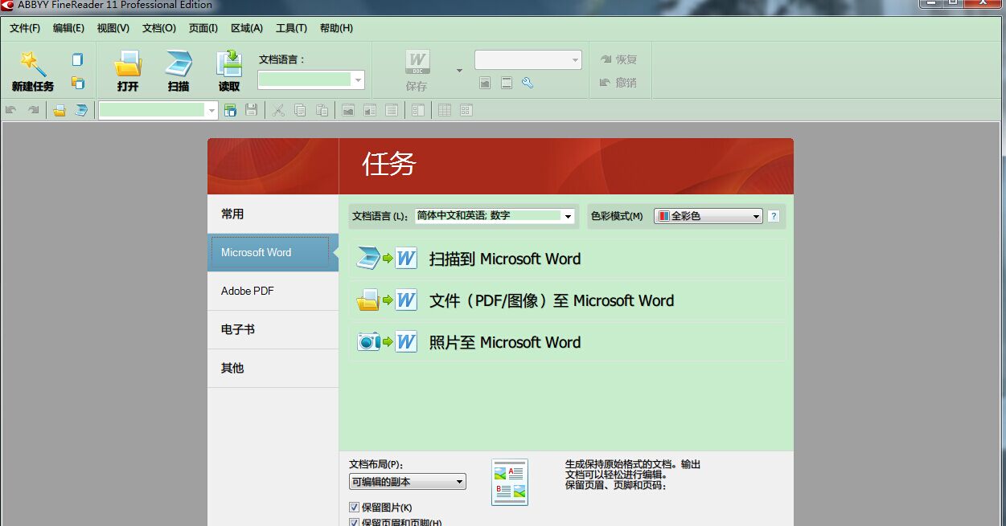
Task: Open the 文件(F) menu
Action: pos(25,28)
